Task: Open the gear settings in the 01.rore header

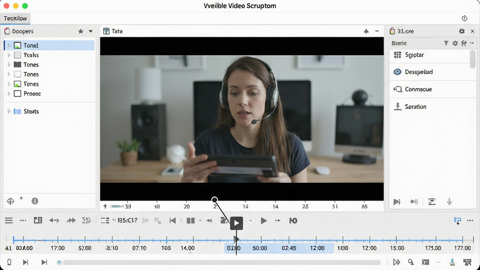Action: [462, 31]
